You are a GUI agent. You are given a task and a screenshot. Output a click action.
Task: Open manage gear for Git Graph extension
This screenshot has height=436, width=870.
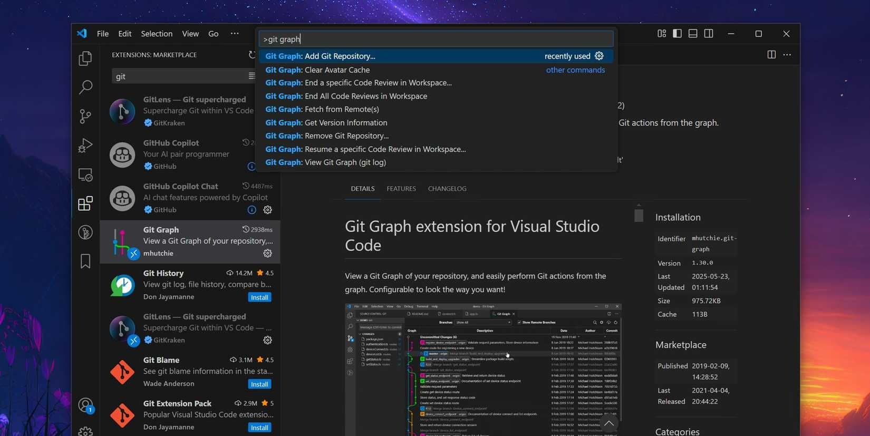[x=268, y=253]
